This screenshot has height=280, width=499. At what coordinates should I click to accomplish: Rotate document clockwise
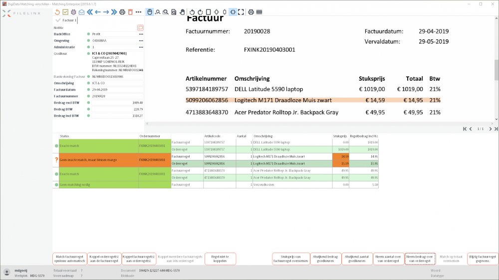[200, 12]
